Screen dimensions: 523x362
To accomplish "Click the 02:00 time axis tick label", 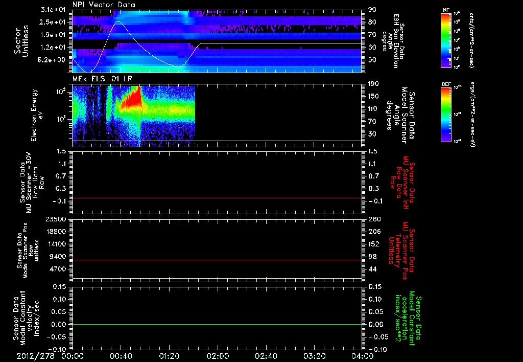I will 218,356.
